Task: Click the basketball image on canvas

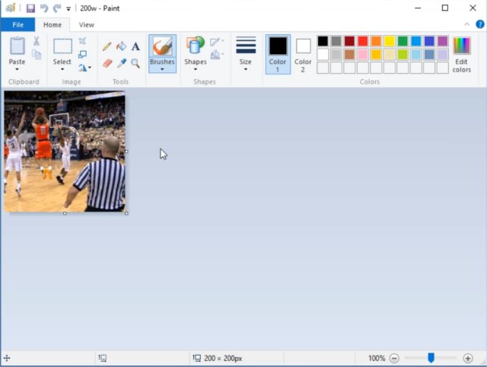Action: point(65,152)
